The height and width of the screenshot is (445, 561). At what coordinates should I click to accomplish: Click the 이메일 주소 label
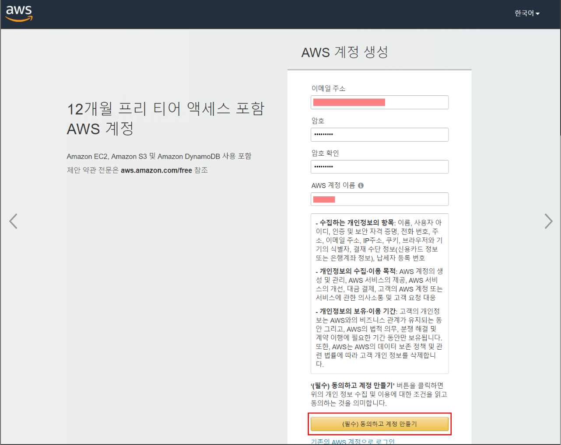328,88
